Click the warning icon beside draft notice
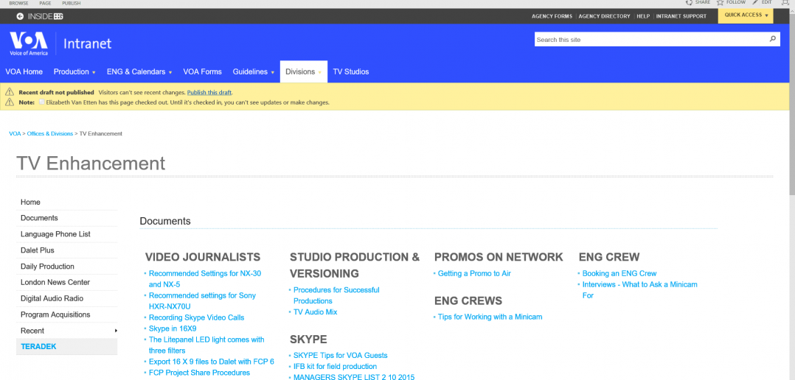795x380 pixels. pyautogui.click(x=10, y=92)
